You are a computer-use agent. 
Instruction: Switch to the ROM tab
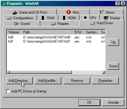pos(69,18)
